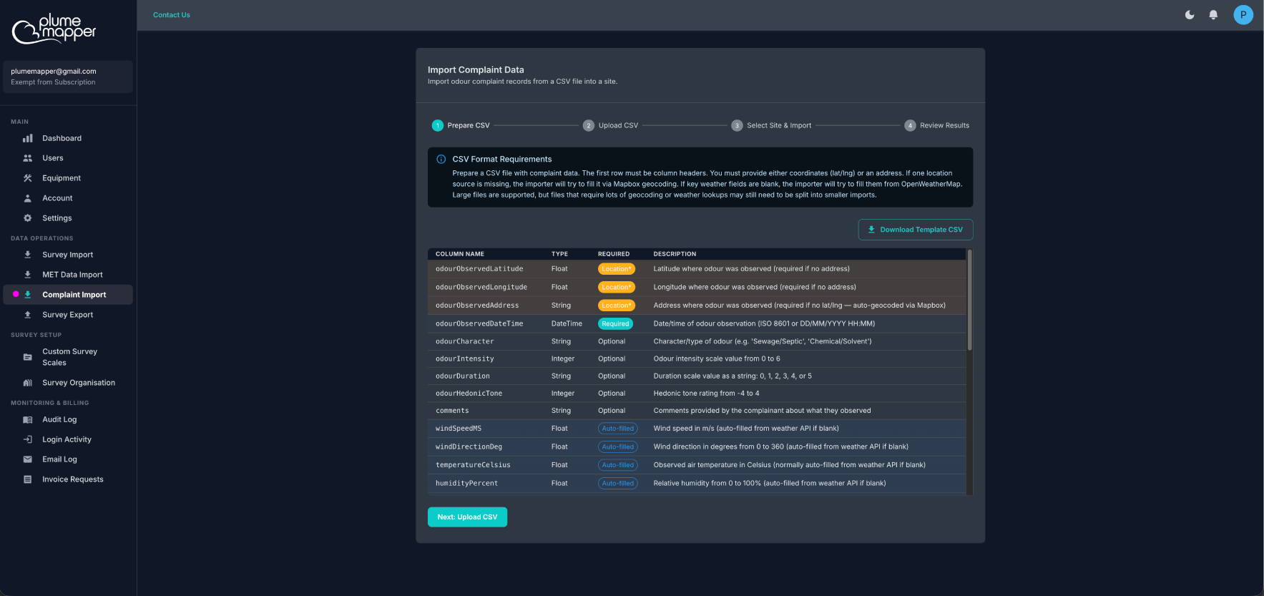This screenshot has height=596, width=1264.
Task: Click the Users people icon
Action: click(28, 158)
